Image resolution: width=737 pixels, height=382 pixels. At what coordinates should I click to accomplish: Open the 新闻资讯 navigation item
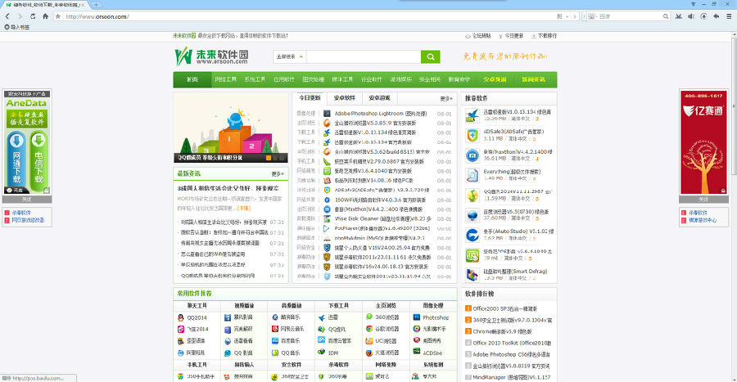[x=533, y=80]
